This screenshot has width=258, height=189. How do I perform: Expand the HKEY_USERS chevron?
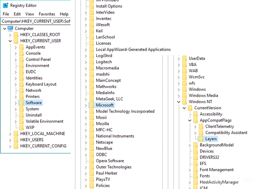(x=10, y=140)
